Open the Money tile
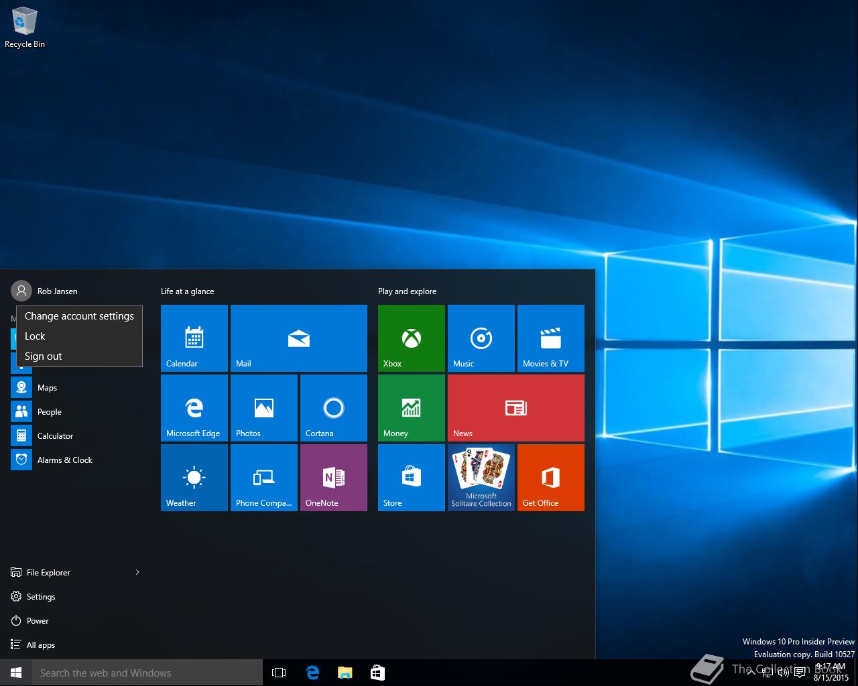 point(412,408)
